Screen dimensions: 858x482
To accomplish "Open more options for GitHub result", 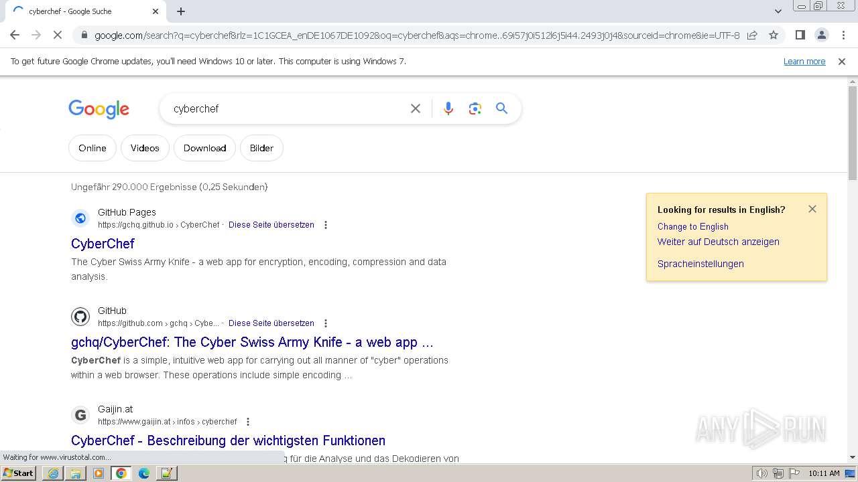I will click(x=326, y=323).
